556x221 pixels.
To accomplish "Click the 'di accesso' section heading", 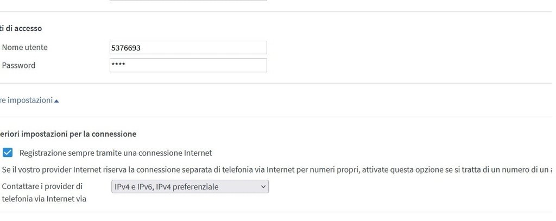I will (22, 28).
